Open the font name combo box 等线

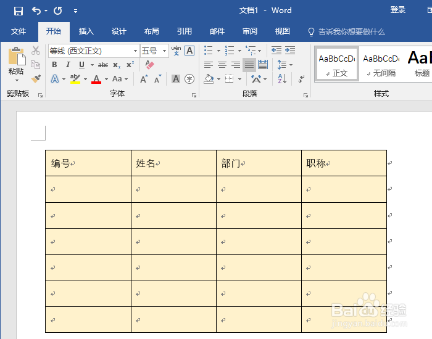point(94,51)
